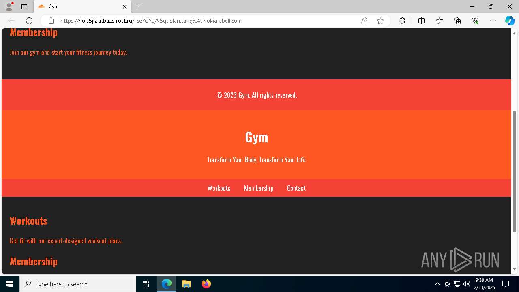Open Microsoft Edge from the taskbar

167,284
